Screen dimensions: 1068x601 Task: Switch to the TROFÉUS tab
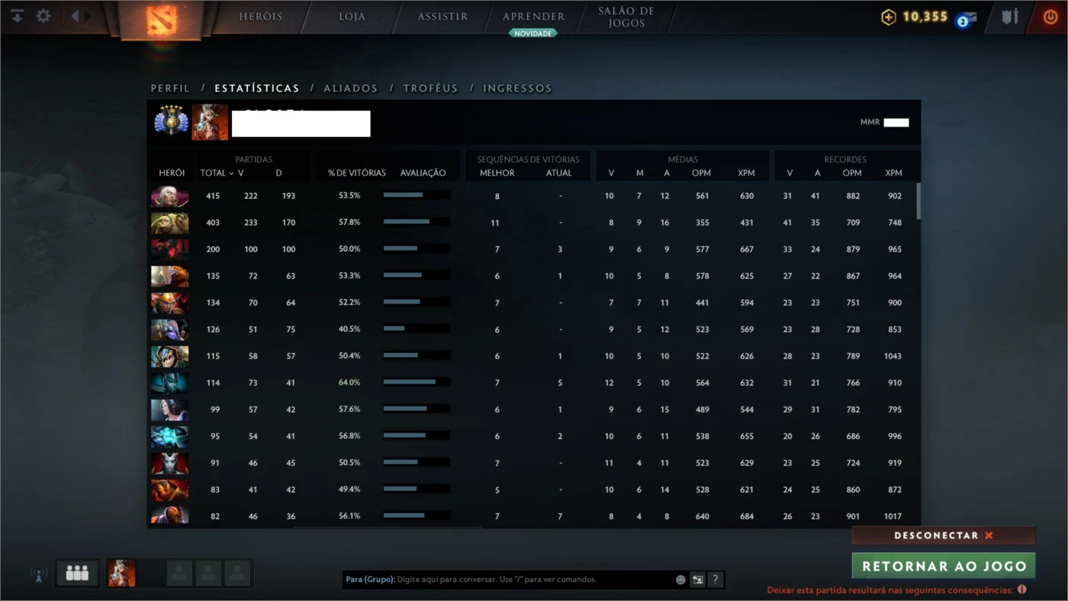click(x=430, y=88)
